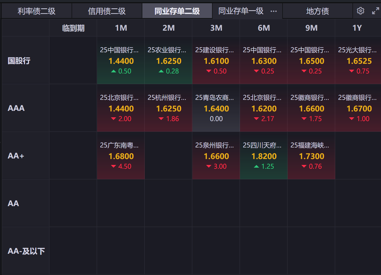
Task: Select 25四川天府 cell priced 1.8200
Action: [264, 156]
